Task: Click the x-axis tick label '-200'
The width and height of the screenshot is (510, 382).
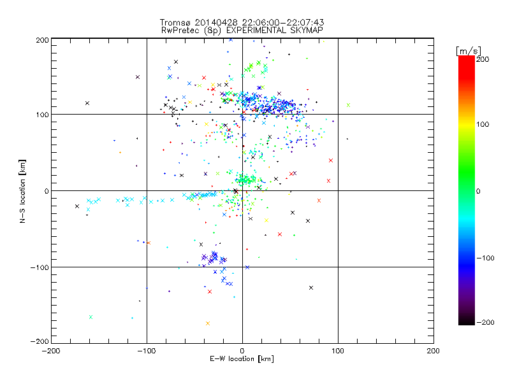Action: (x=52, y=351)
